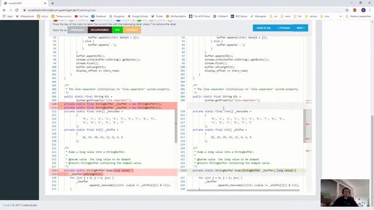Image resolution: width=374 pixels, height=210 pixels.
Task: View site info via the lock icon
Action: pyautogui.click(x=25, y=10)
